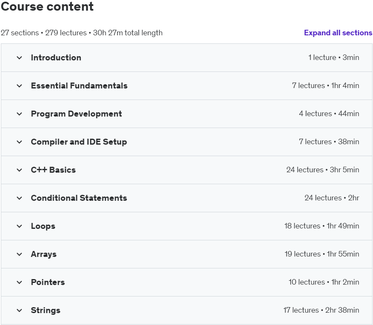Click the Loops section chevron icon

pos(19,226)
